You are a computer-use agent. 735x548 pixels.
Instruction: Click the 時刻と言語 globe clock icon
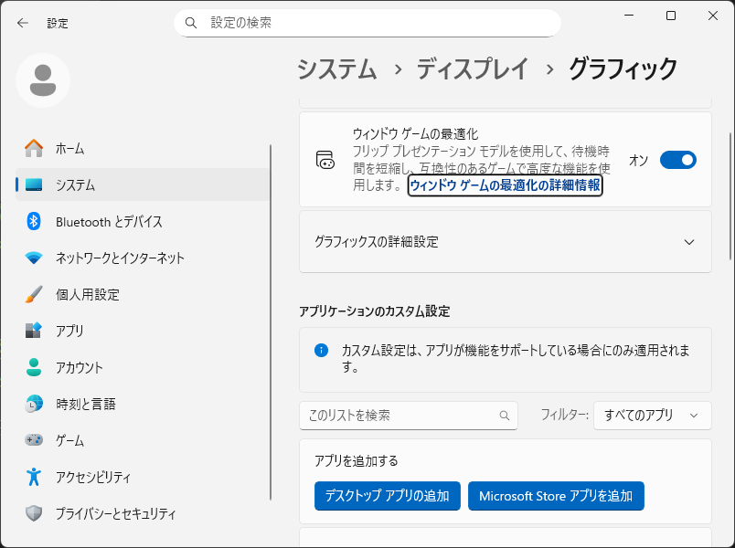(x=34, y=404)
